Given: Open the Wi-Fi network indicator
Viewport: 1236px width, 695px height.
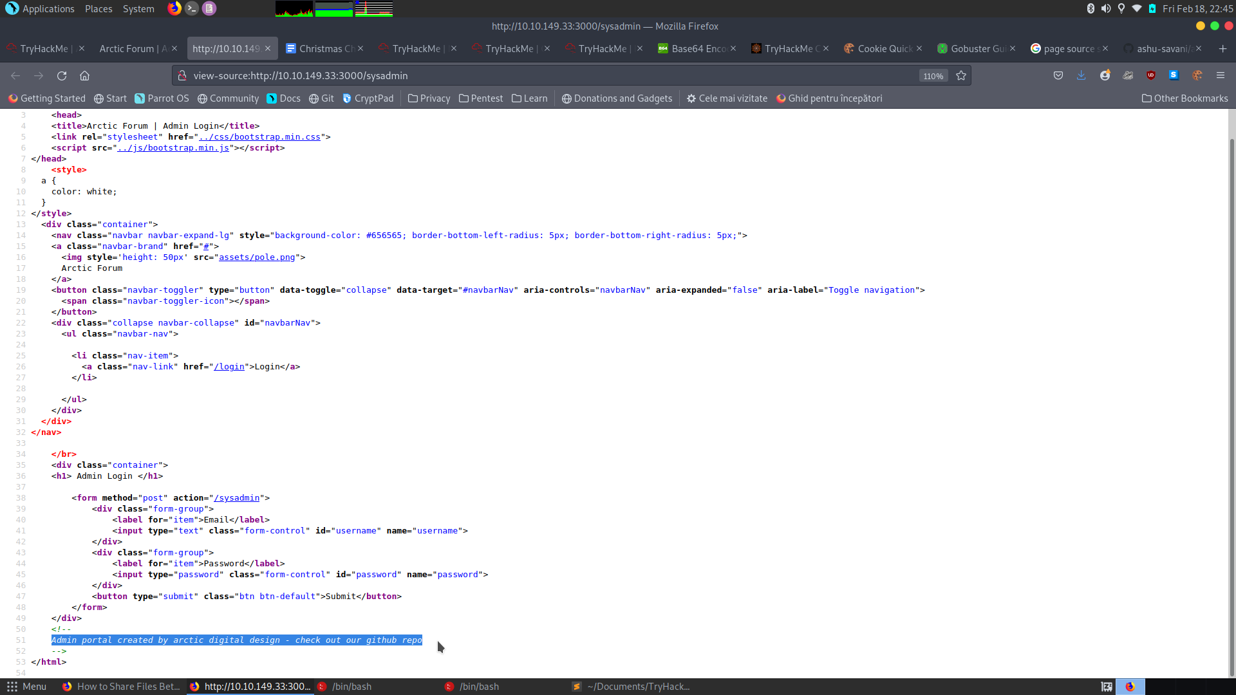Looking at the screenshot, I should [x=1137, y=8].
